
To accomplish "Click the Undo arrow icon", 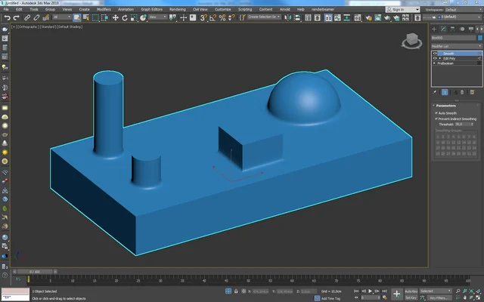I will (x=7, y=17).
